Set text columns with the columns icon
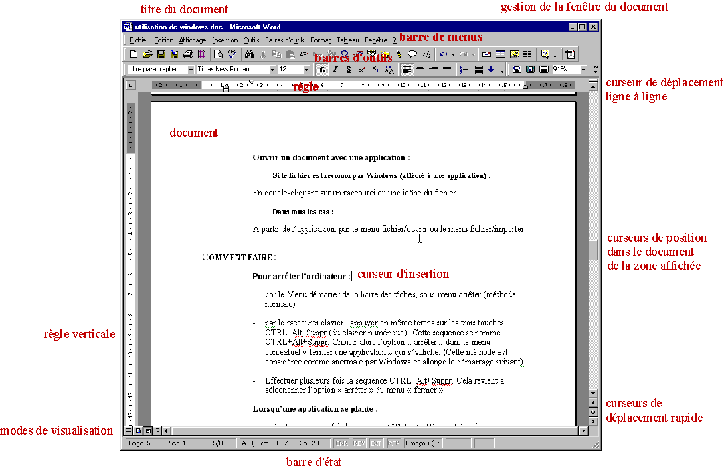Image resolution: width=726 pixels, height=470 pixels. click(x=527, y=54)
